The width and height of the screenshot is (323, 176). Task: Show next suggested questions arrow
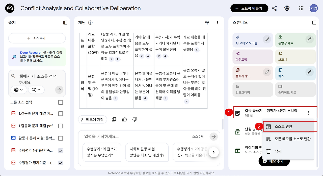214,152
